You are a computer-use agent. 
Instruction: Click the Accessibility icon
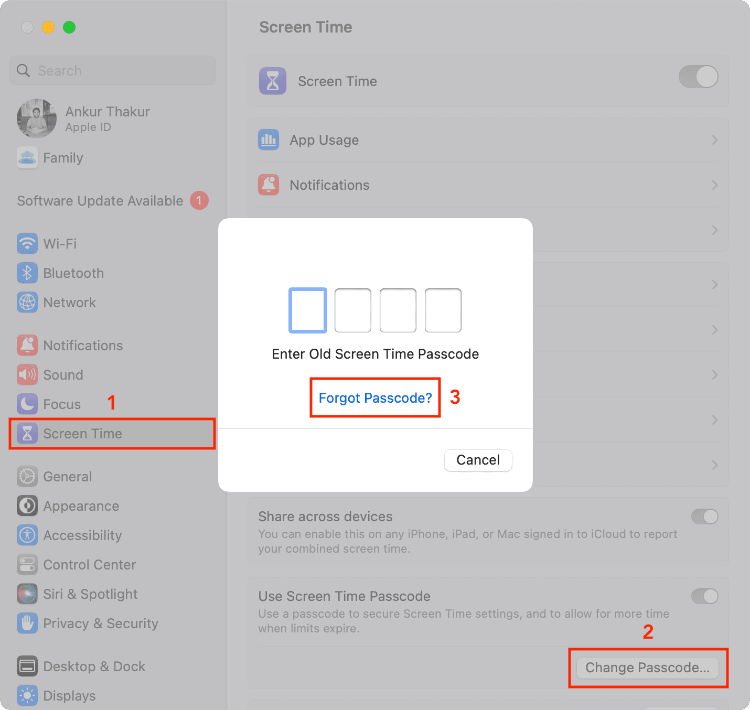[x=27, y=535]
